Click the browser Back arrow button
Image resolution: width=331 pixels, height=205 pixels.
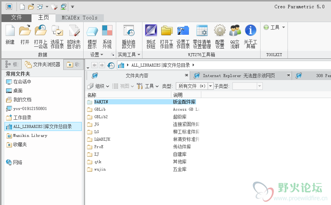point(94,65)
